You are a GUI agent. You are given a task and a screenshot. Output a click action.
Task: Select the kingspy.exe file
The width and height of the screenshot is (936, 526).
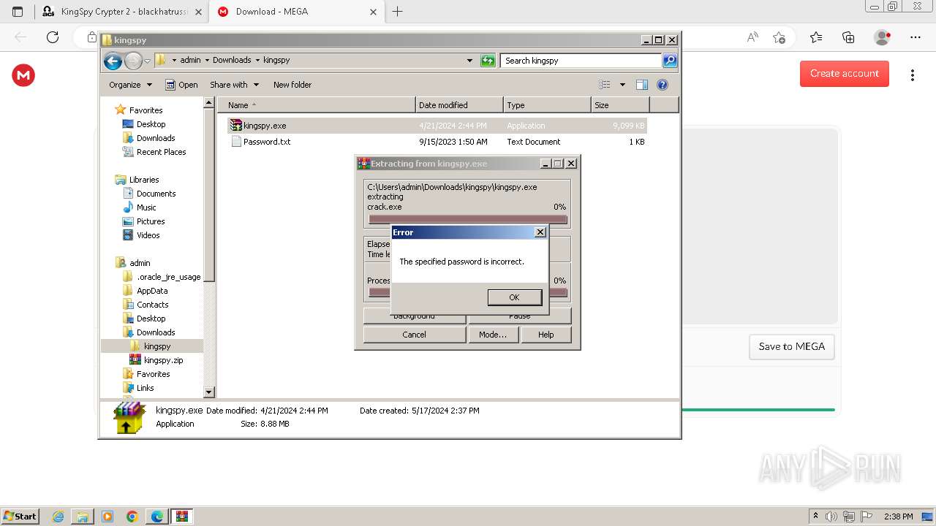tap(437, 126)
